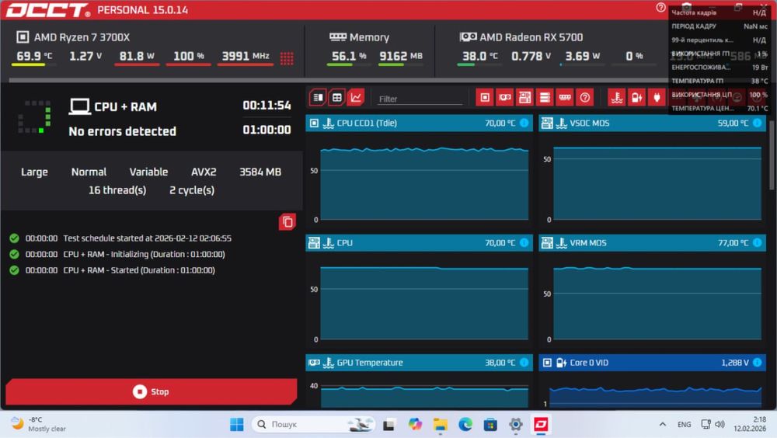Open info for VSOC MOS graph
This screenshot has width=777, height=438.
[757, 123]
